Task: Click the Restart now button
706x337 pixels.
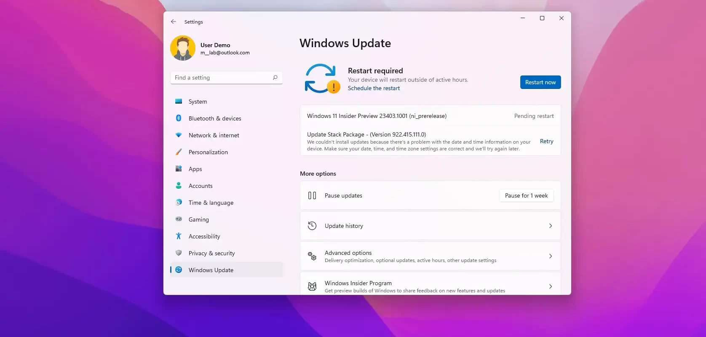Action: click(x=540, y=82)
